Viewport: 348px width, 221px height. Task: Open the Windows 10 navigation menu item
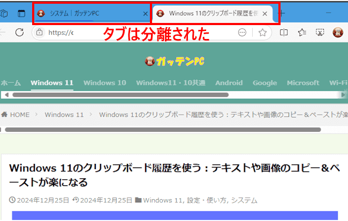[x=105, y=83]
